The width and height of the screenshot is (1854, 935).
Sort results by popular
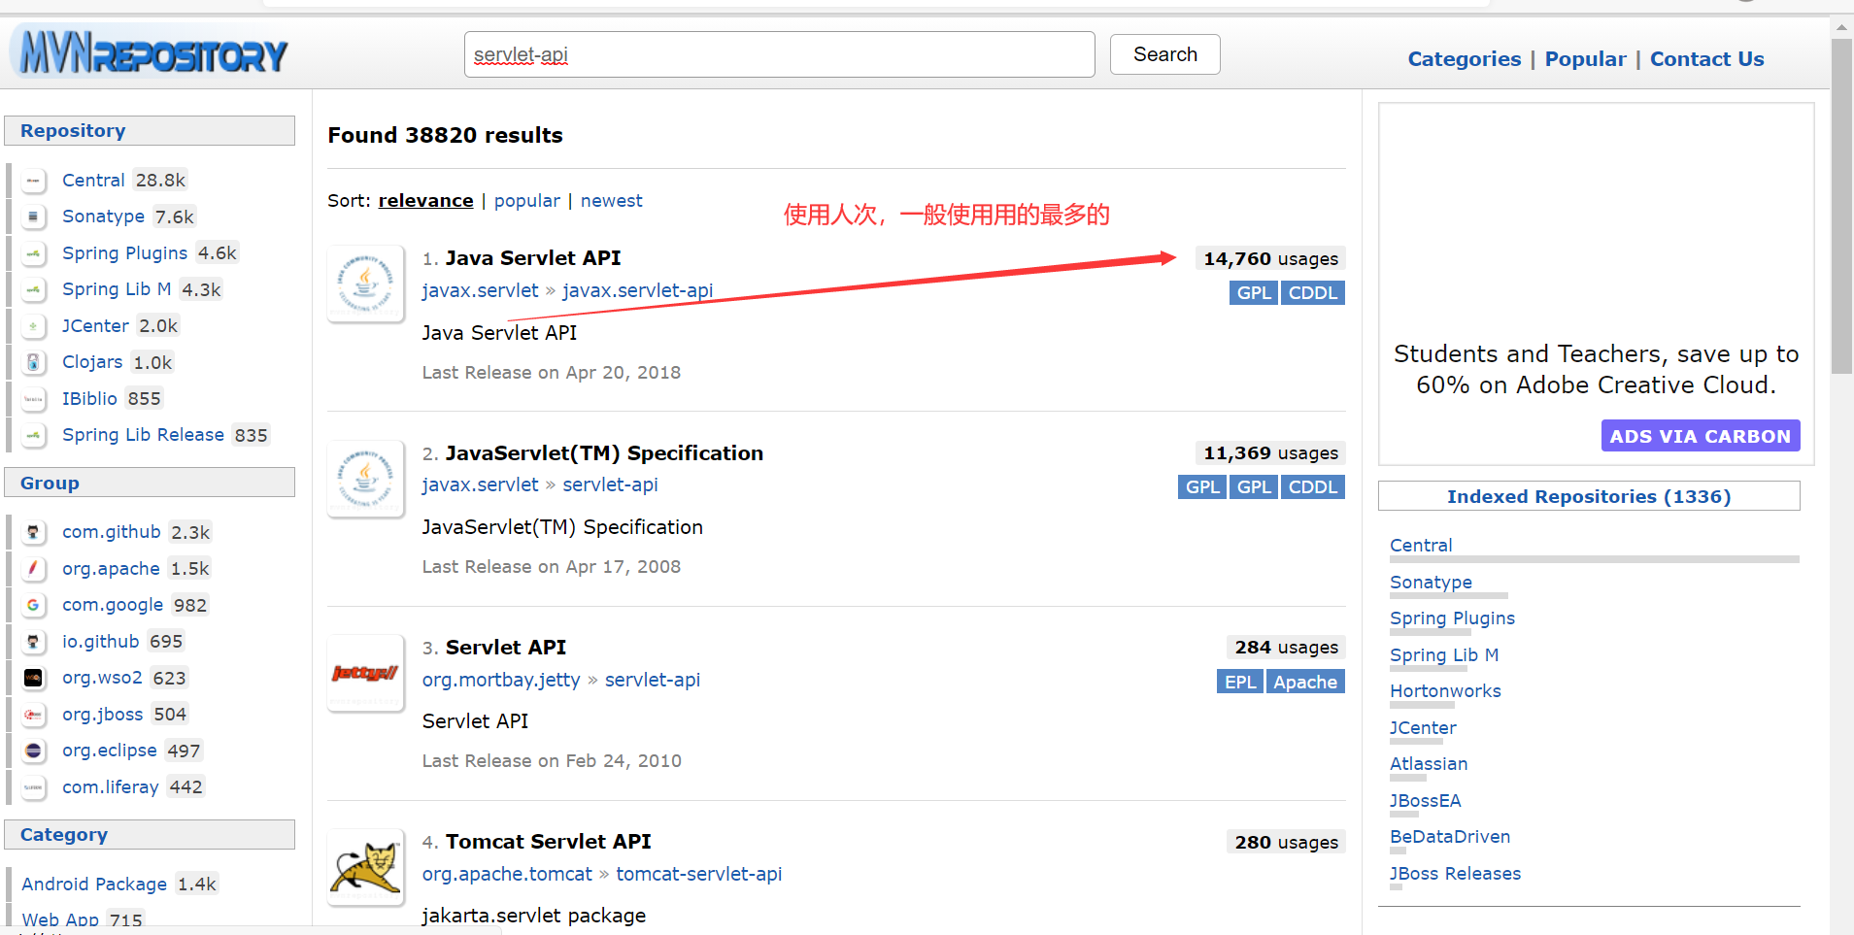tap(527, 201)
